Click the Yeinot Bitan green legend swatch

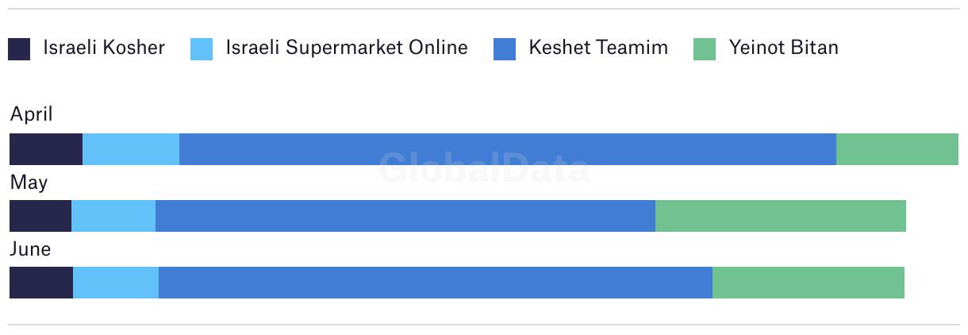tap(705, 49)
